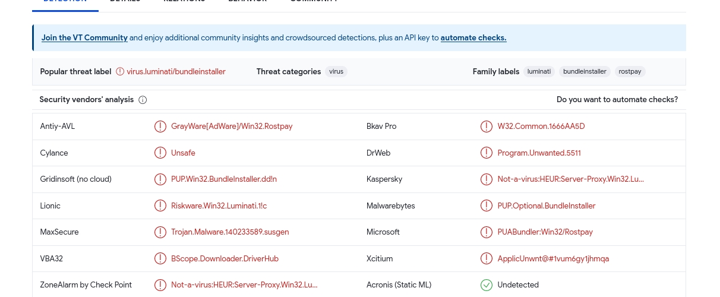Click Malwarebytes' PUP.Optional.BundleInstaller detection name

pyautogui.click(x=546, y=206)
